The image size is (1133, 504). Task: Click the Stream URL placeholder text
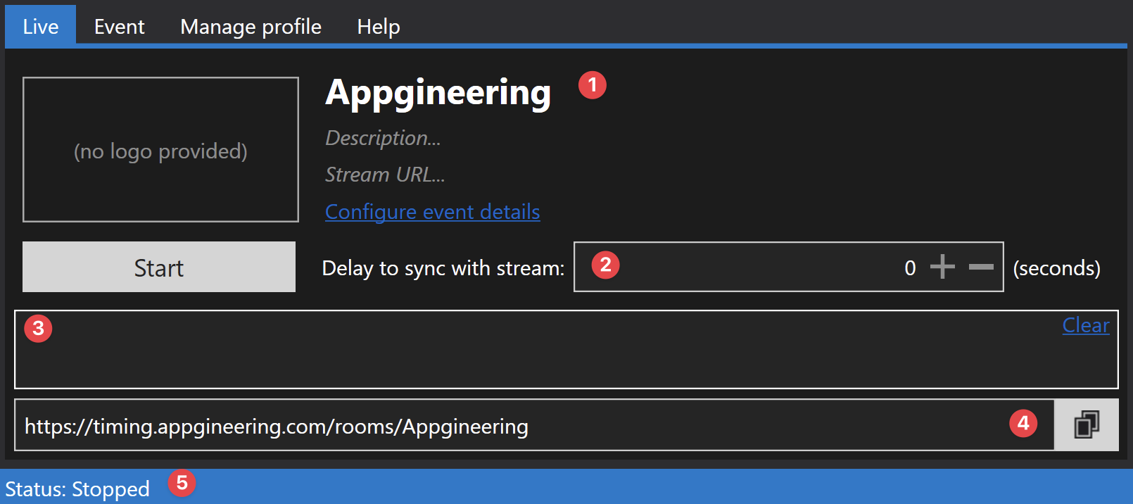pos(385,175)
